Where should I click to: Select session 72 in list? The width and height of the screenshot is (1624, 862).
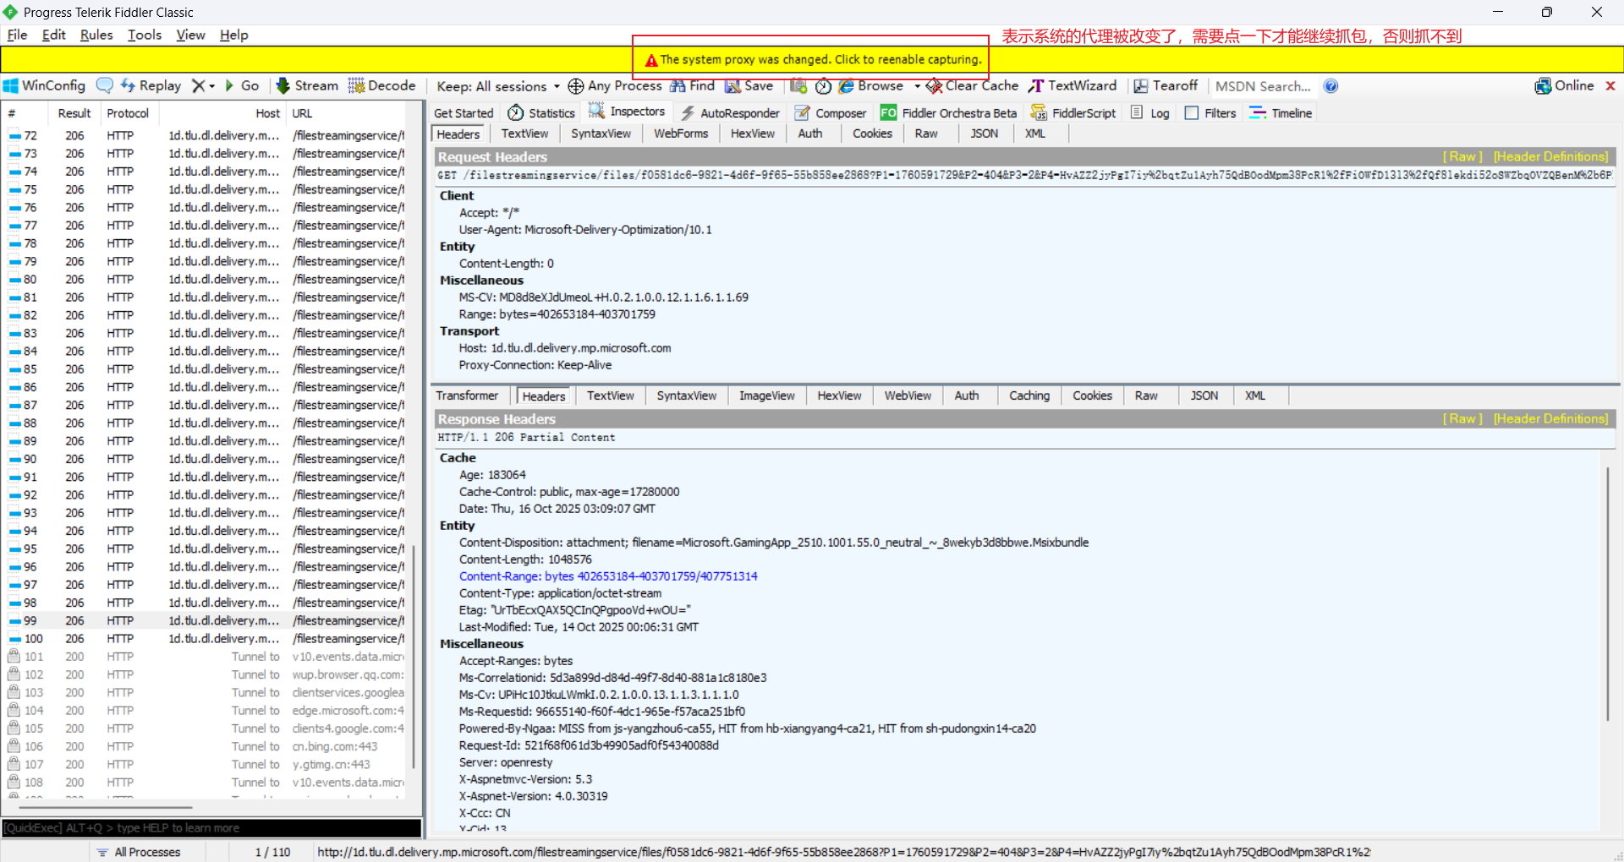(206, 135)
